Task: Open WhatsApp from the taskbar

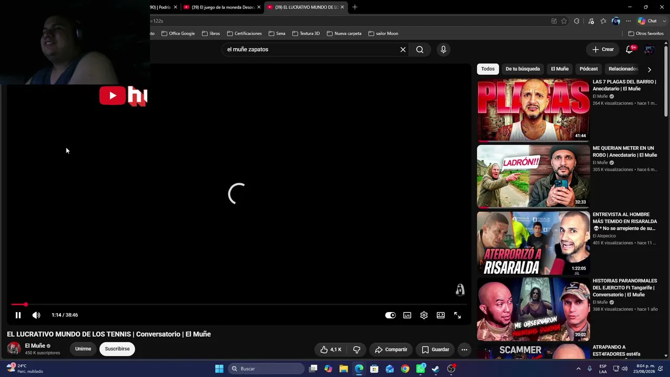Action: (420, 369)
